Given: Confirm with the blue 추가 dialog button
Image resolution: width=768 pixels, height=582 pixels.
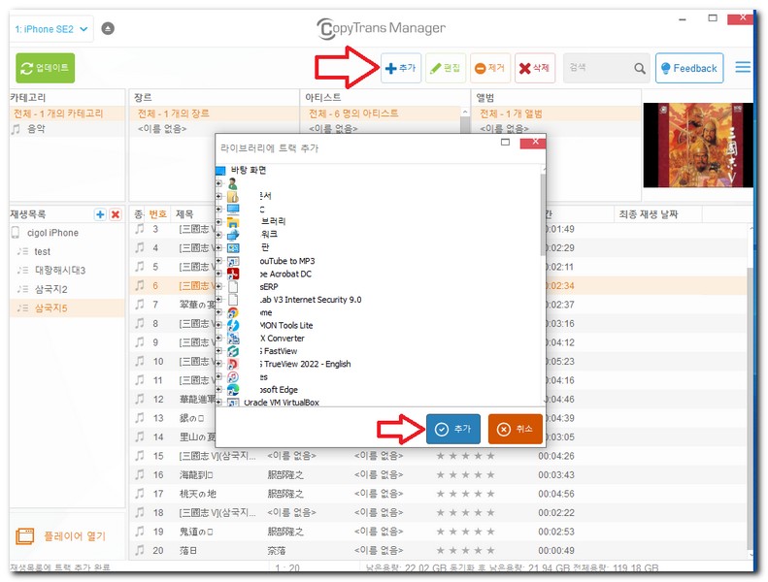Looking at the screenshot, I should 452,429.
